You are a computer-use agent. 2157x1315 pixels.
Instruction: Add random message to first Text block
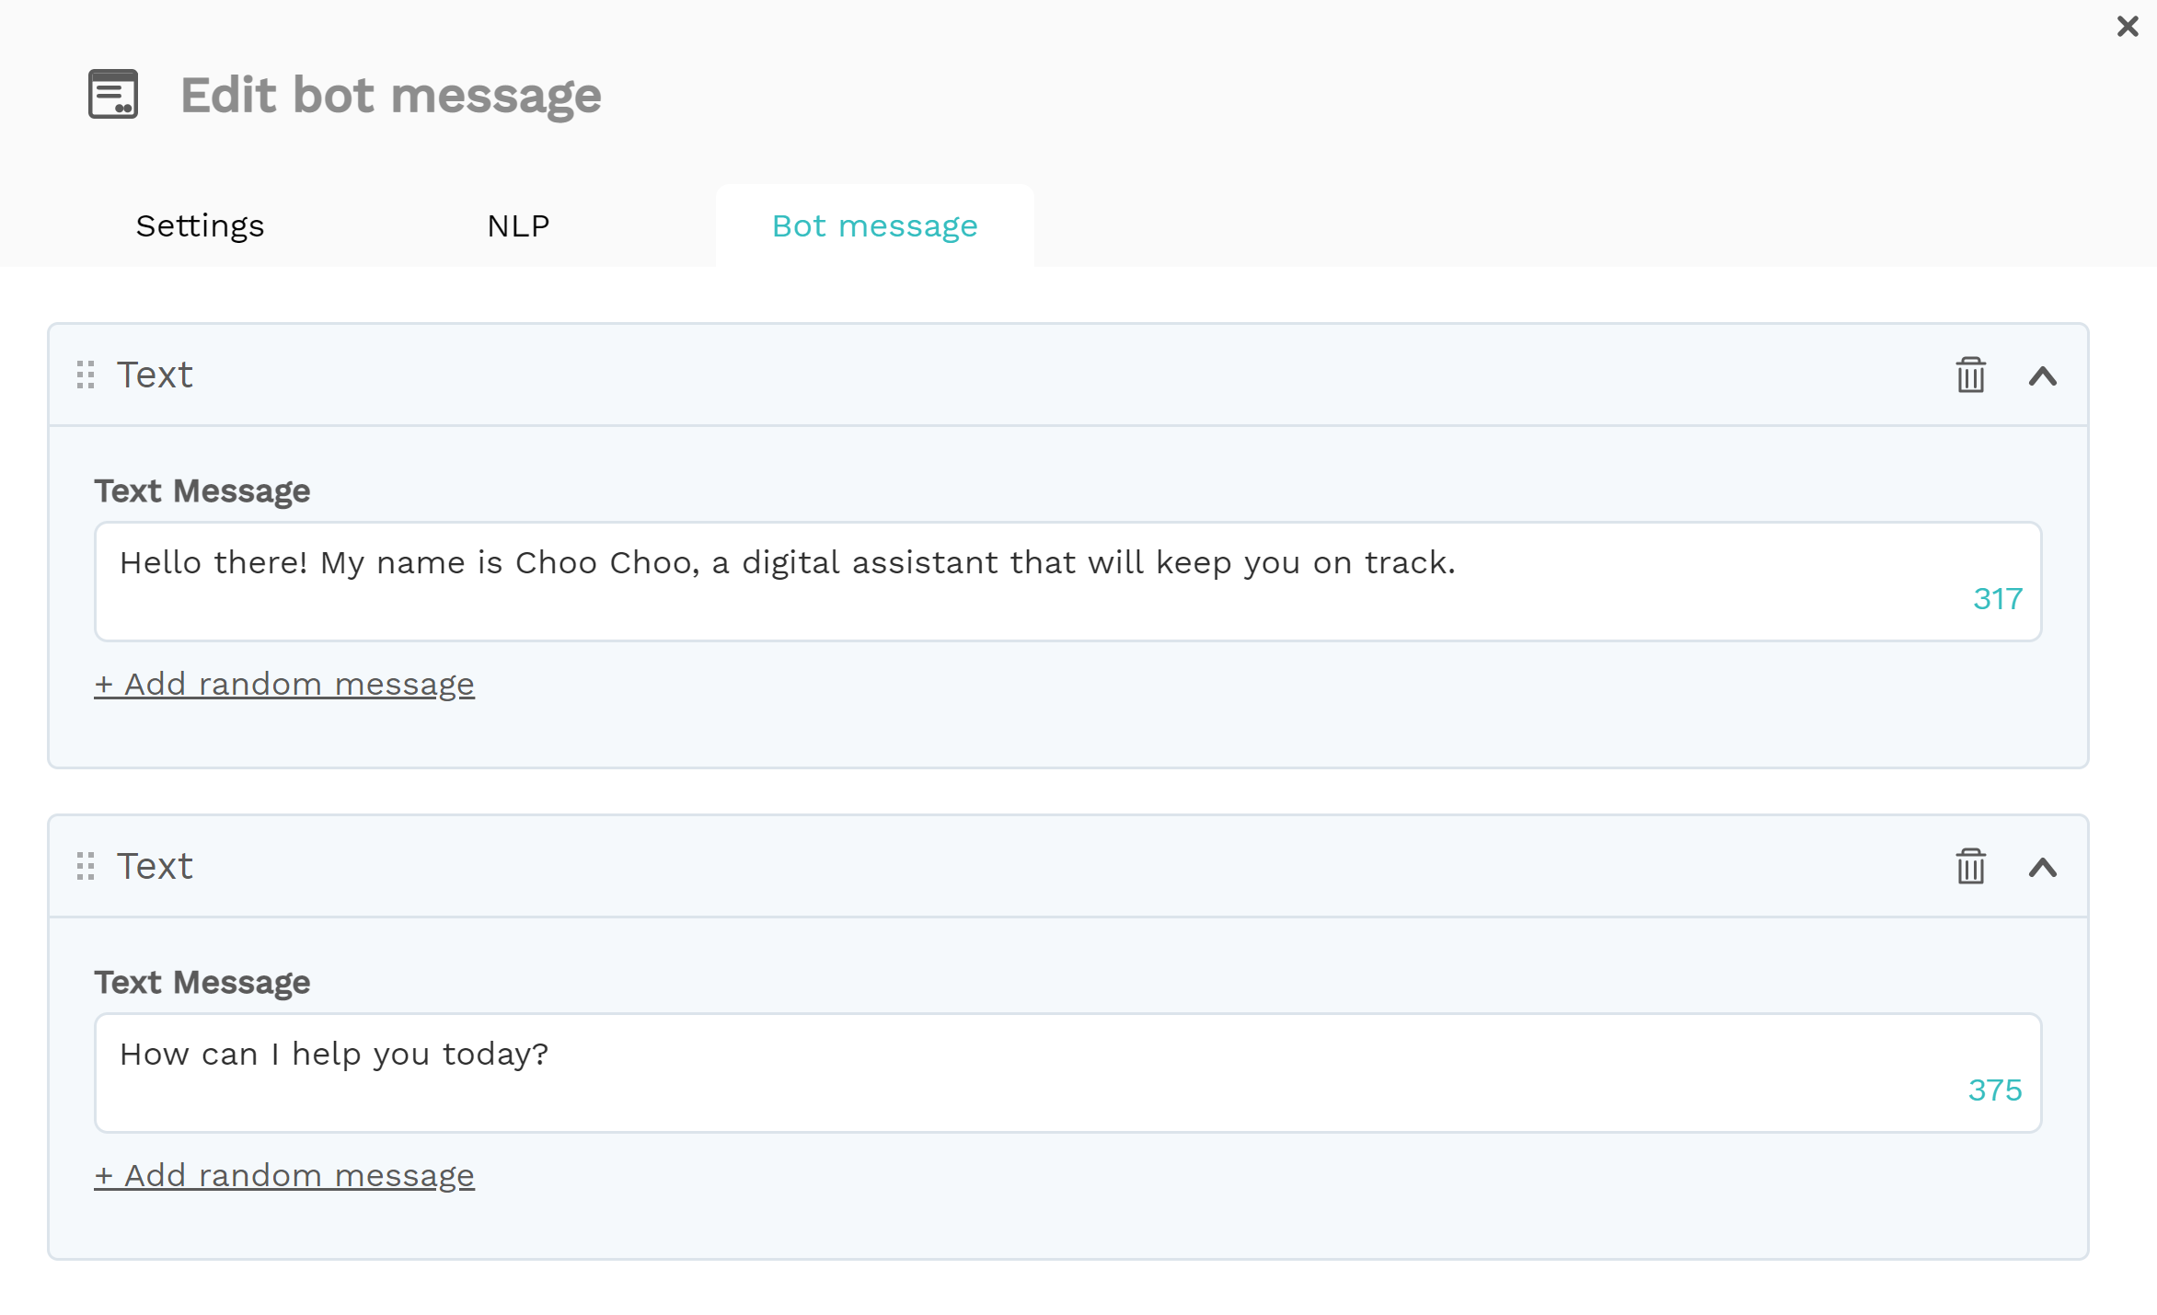(x=284, y=684)
